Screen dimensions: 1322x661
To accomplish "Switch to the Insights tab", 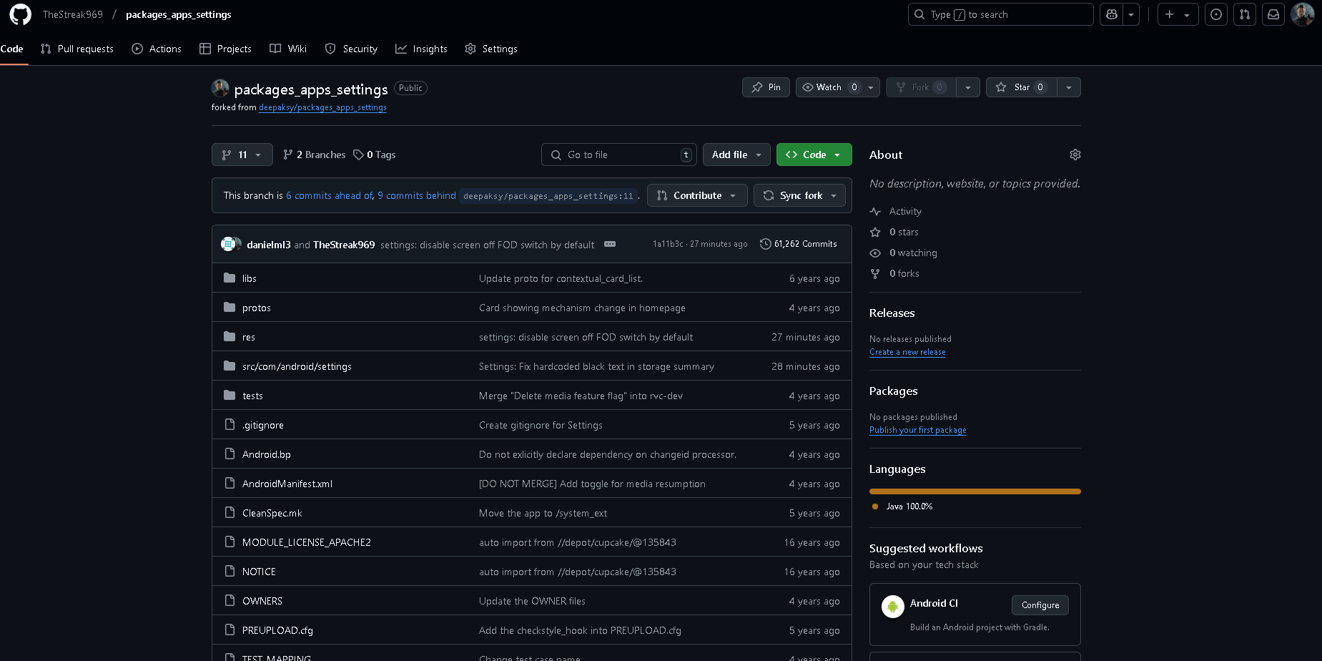I will pyautogui.click(x=421, y=49).
